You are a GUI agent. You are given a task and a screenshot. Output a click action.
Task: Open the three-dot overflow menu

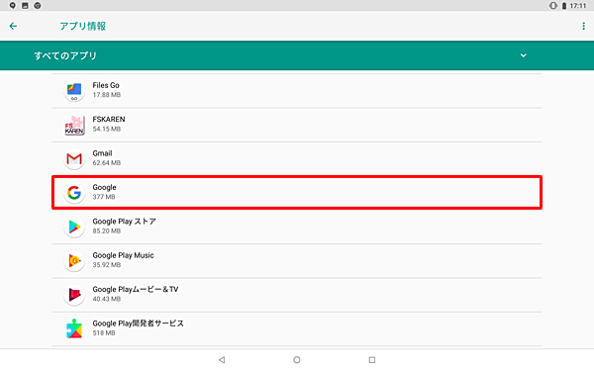click(x=583, y=26)
